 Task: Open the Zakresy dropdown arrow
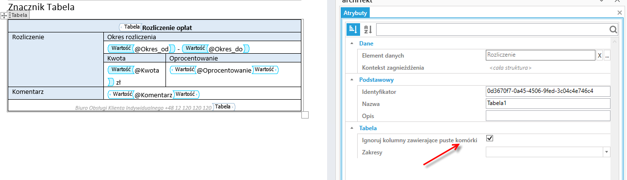(607, 152)
